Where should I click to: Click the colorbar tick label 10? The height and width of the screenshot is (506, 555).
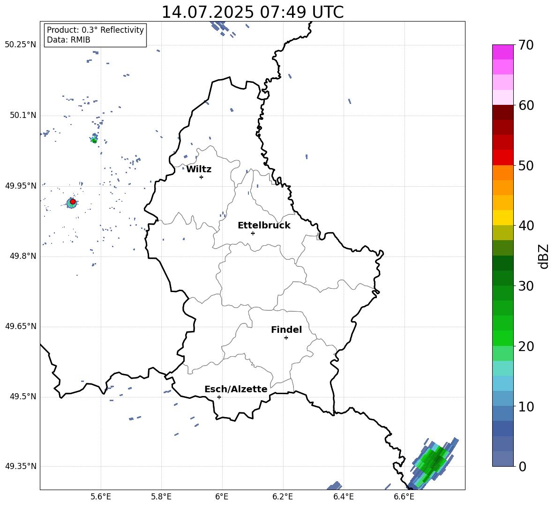coord(526,406)
